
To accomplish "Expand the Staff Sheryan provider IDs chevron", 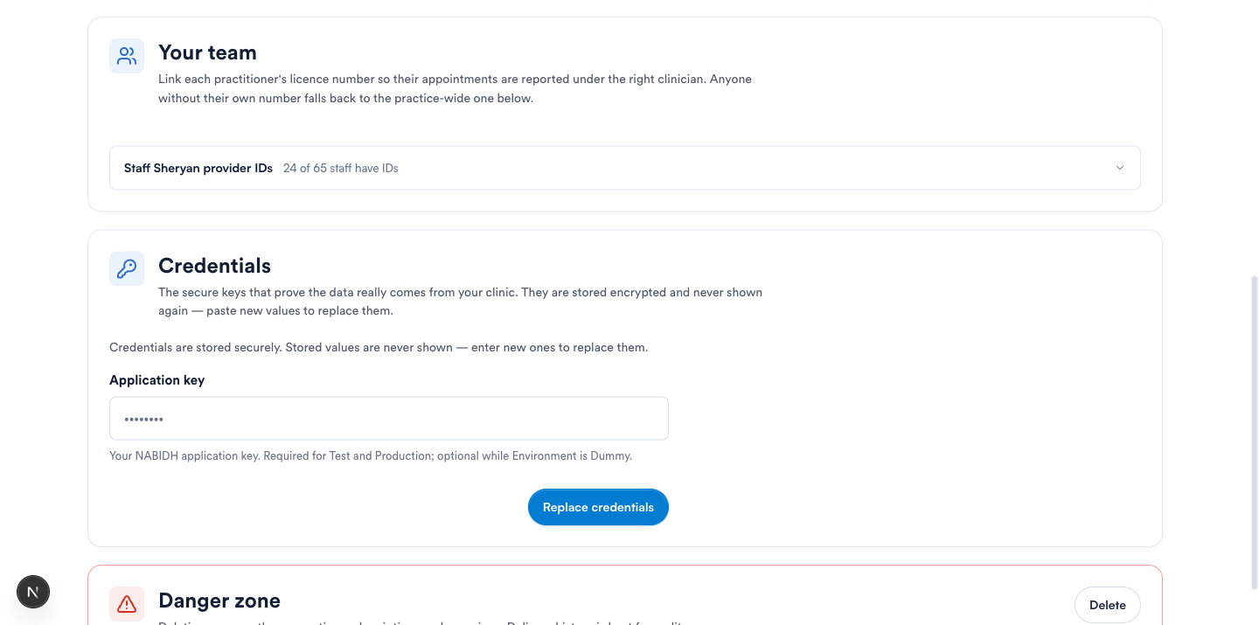I will pyautogui.click(x=1119, y=168).
